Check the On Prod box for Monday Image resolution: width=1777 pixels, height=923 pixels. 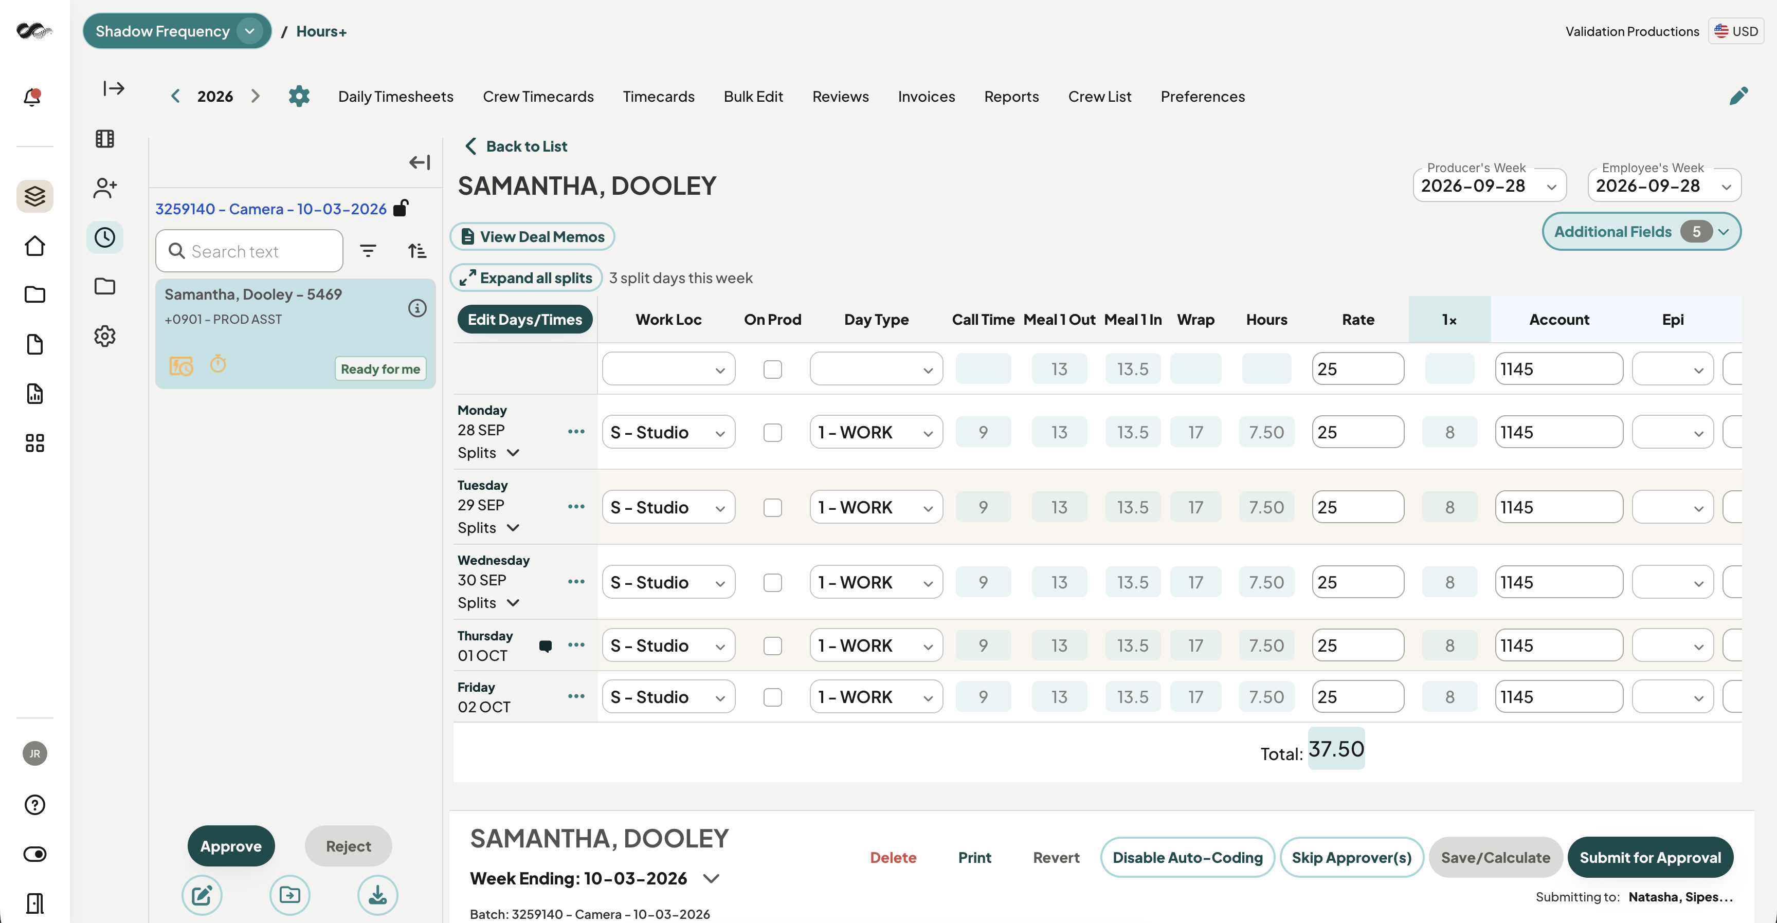[773, 432]
